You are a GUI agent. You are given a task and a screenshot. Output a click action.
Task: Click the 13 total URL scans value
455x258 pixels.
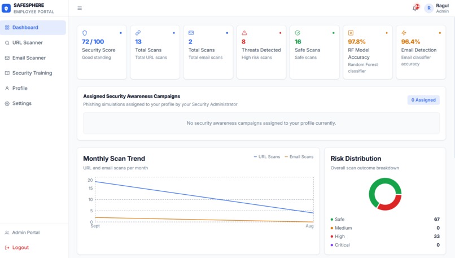138,42
